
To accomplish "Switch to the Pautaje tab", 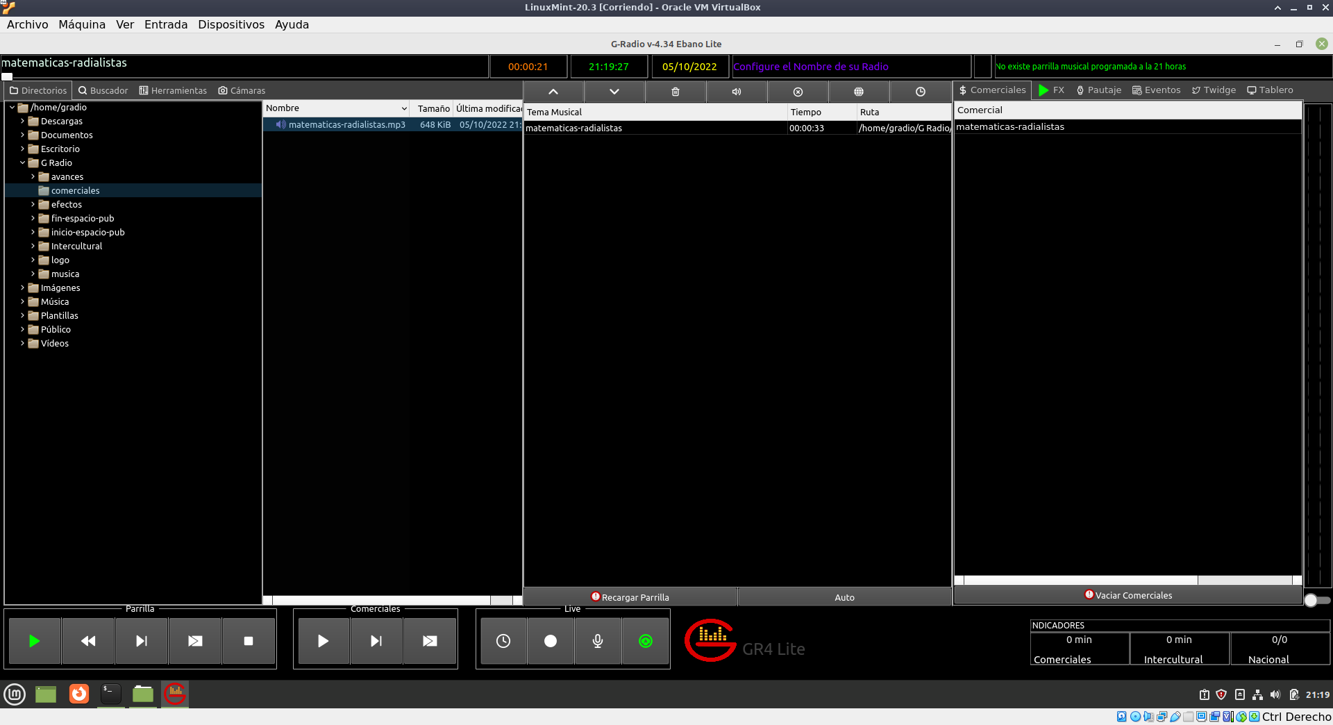I will pyautogui.click(x=1098, y=90).
